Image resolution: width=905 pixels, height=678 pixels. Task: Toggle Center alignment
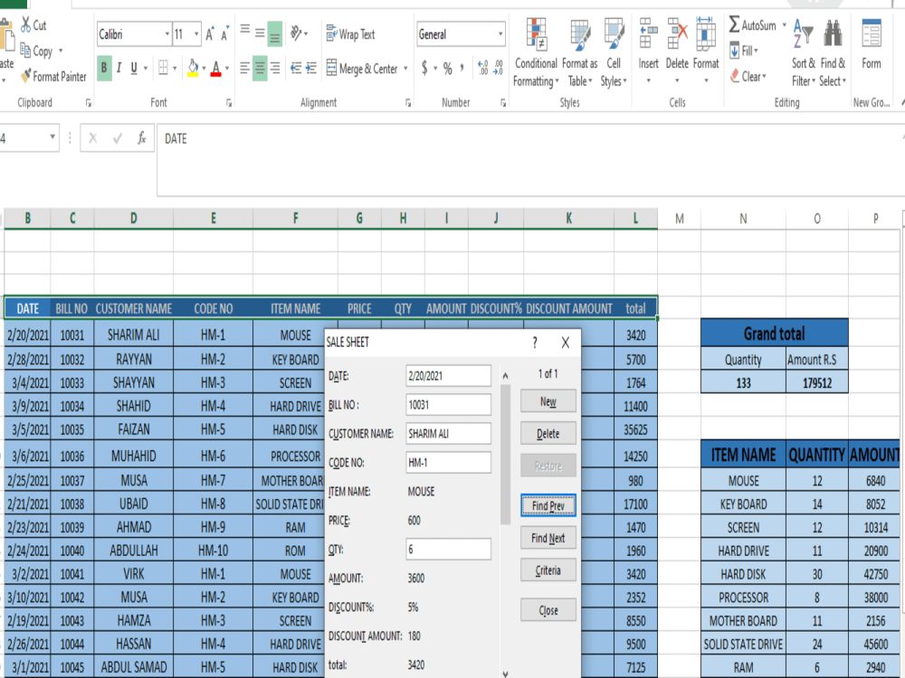pos(261,68)
